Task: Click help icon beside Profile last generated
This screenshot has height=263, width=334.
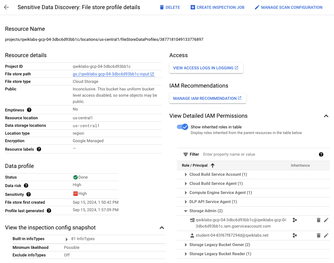Action: 49,211
